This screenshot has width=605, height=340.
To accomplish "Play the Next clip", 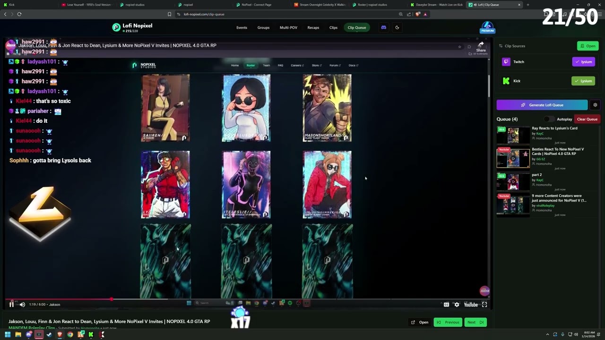I will pos(475,322).
